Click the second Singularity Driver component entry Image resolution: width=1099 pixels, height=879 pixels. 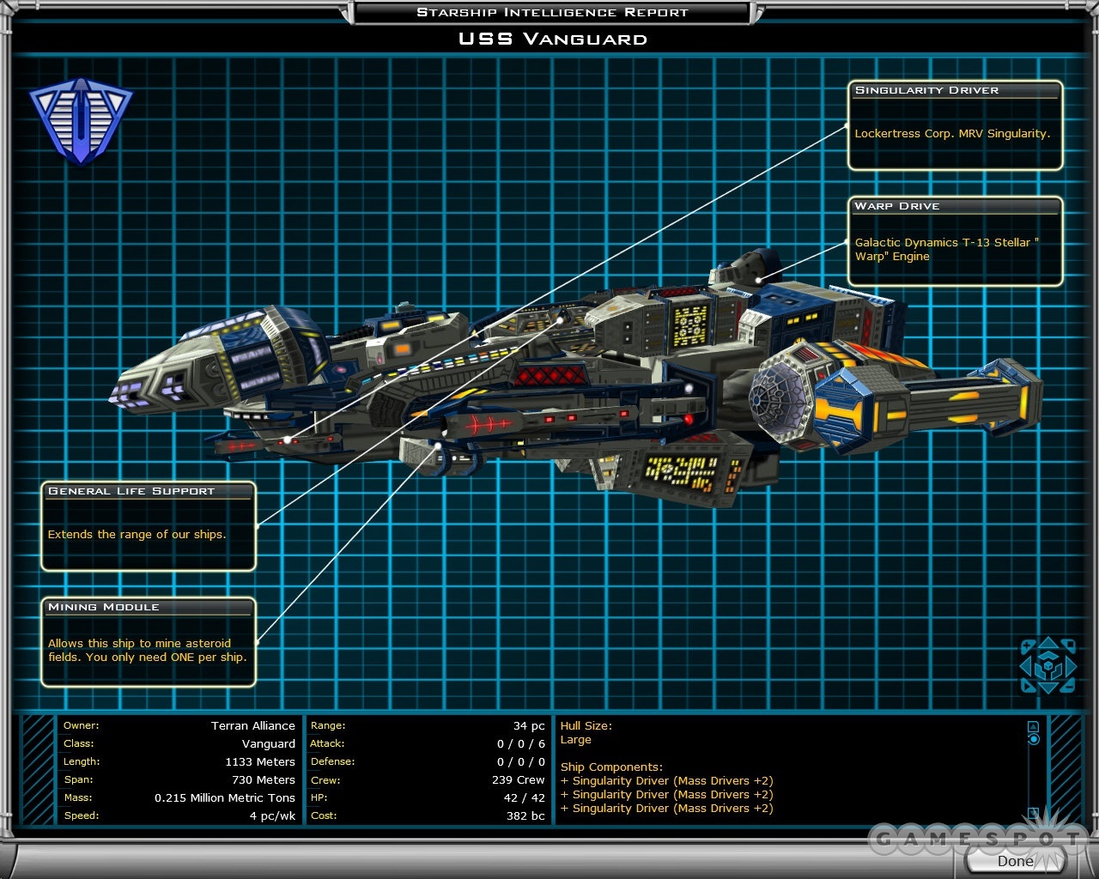[667, 794]
